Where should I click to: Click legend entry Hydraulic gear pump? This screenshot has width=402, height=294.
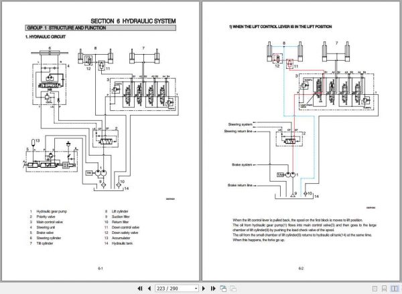(x=52, y=211)
